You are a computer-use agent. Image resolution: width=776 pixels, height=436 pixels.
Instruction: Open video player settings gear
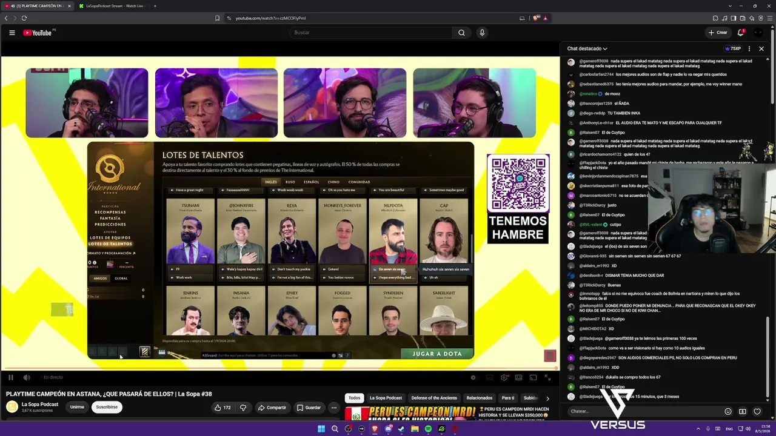[504, 377]
